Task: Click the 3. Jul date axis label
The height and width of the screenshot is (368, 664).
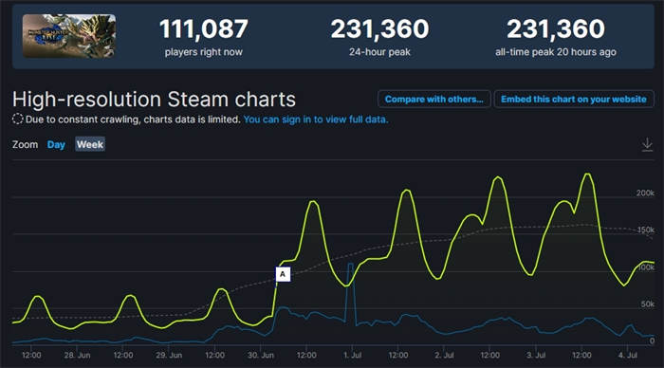Action: [536, 355]
